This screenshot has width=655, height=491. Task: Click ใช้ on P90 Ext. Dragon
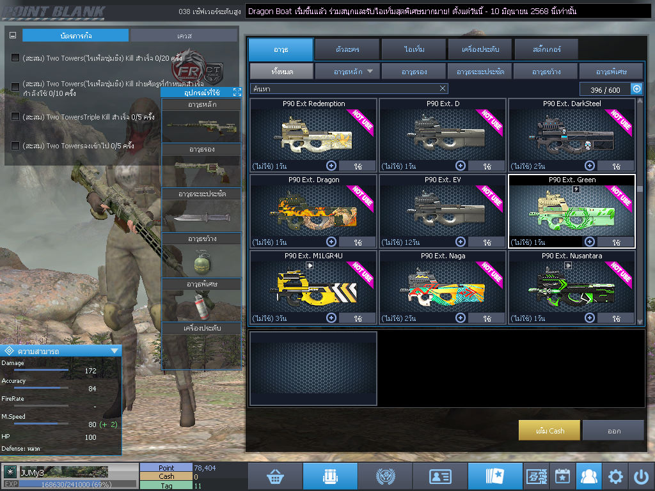click(x=358, y=242)
